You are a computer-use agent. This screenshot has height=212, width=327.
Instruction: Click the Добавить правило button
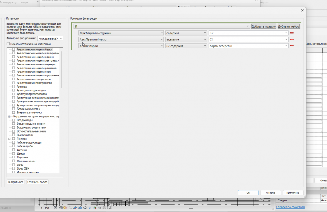pos(264,26)
